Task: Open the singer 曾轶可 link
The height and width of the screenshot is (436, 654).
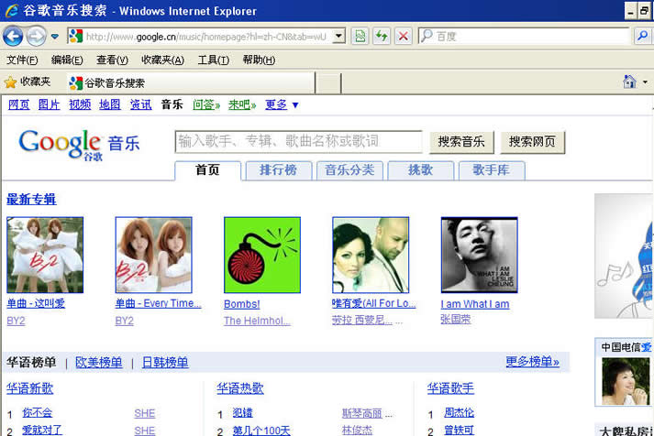Action: click(x=459, y=431)
